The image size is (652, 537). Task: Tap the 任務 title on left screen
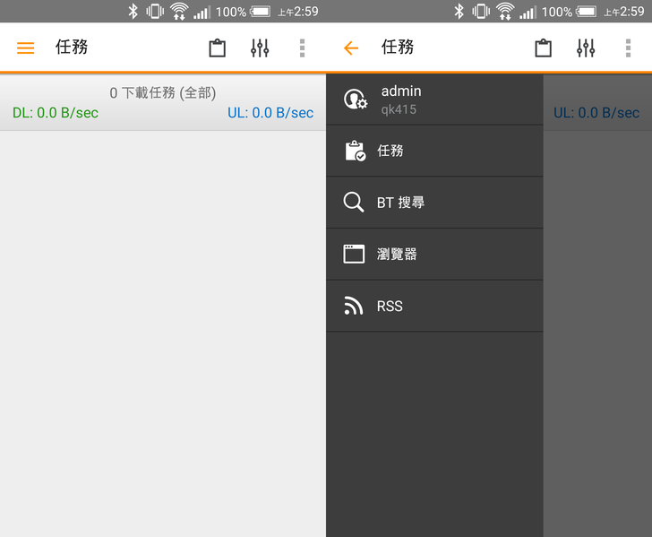click(x=72, y=48)
